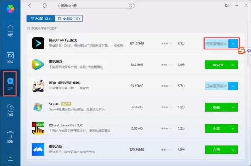Click the Sogou 中 language indicator
Viewport: 251px width, 166px height.
pos(248,51)
